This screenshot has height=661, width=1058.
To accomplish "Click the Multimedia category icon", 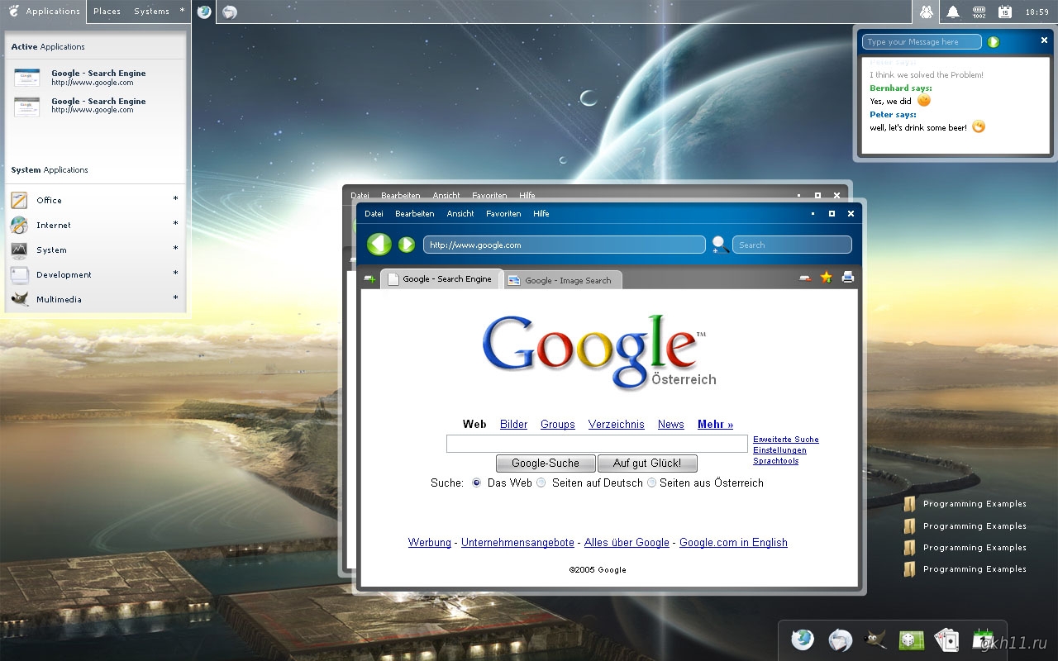I will 19,299.
